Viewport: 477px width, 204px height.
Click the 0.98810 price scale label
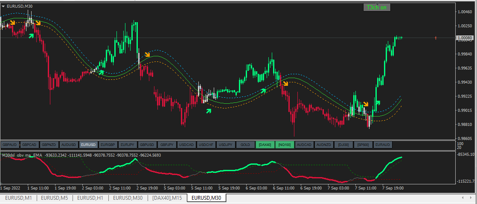[465, 125]
